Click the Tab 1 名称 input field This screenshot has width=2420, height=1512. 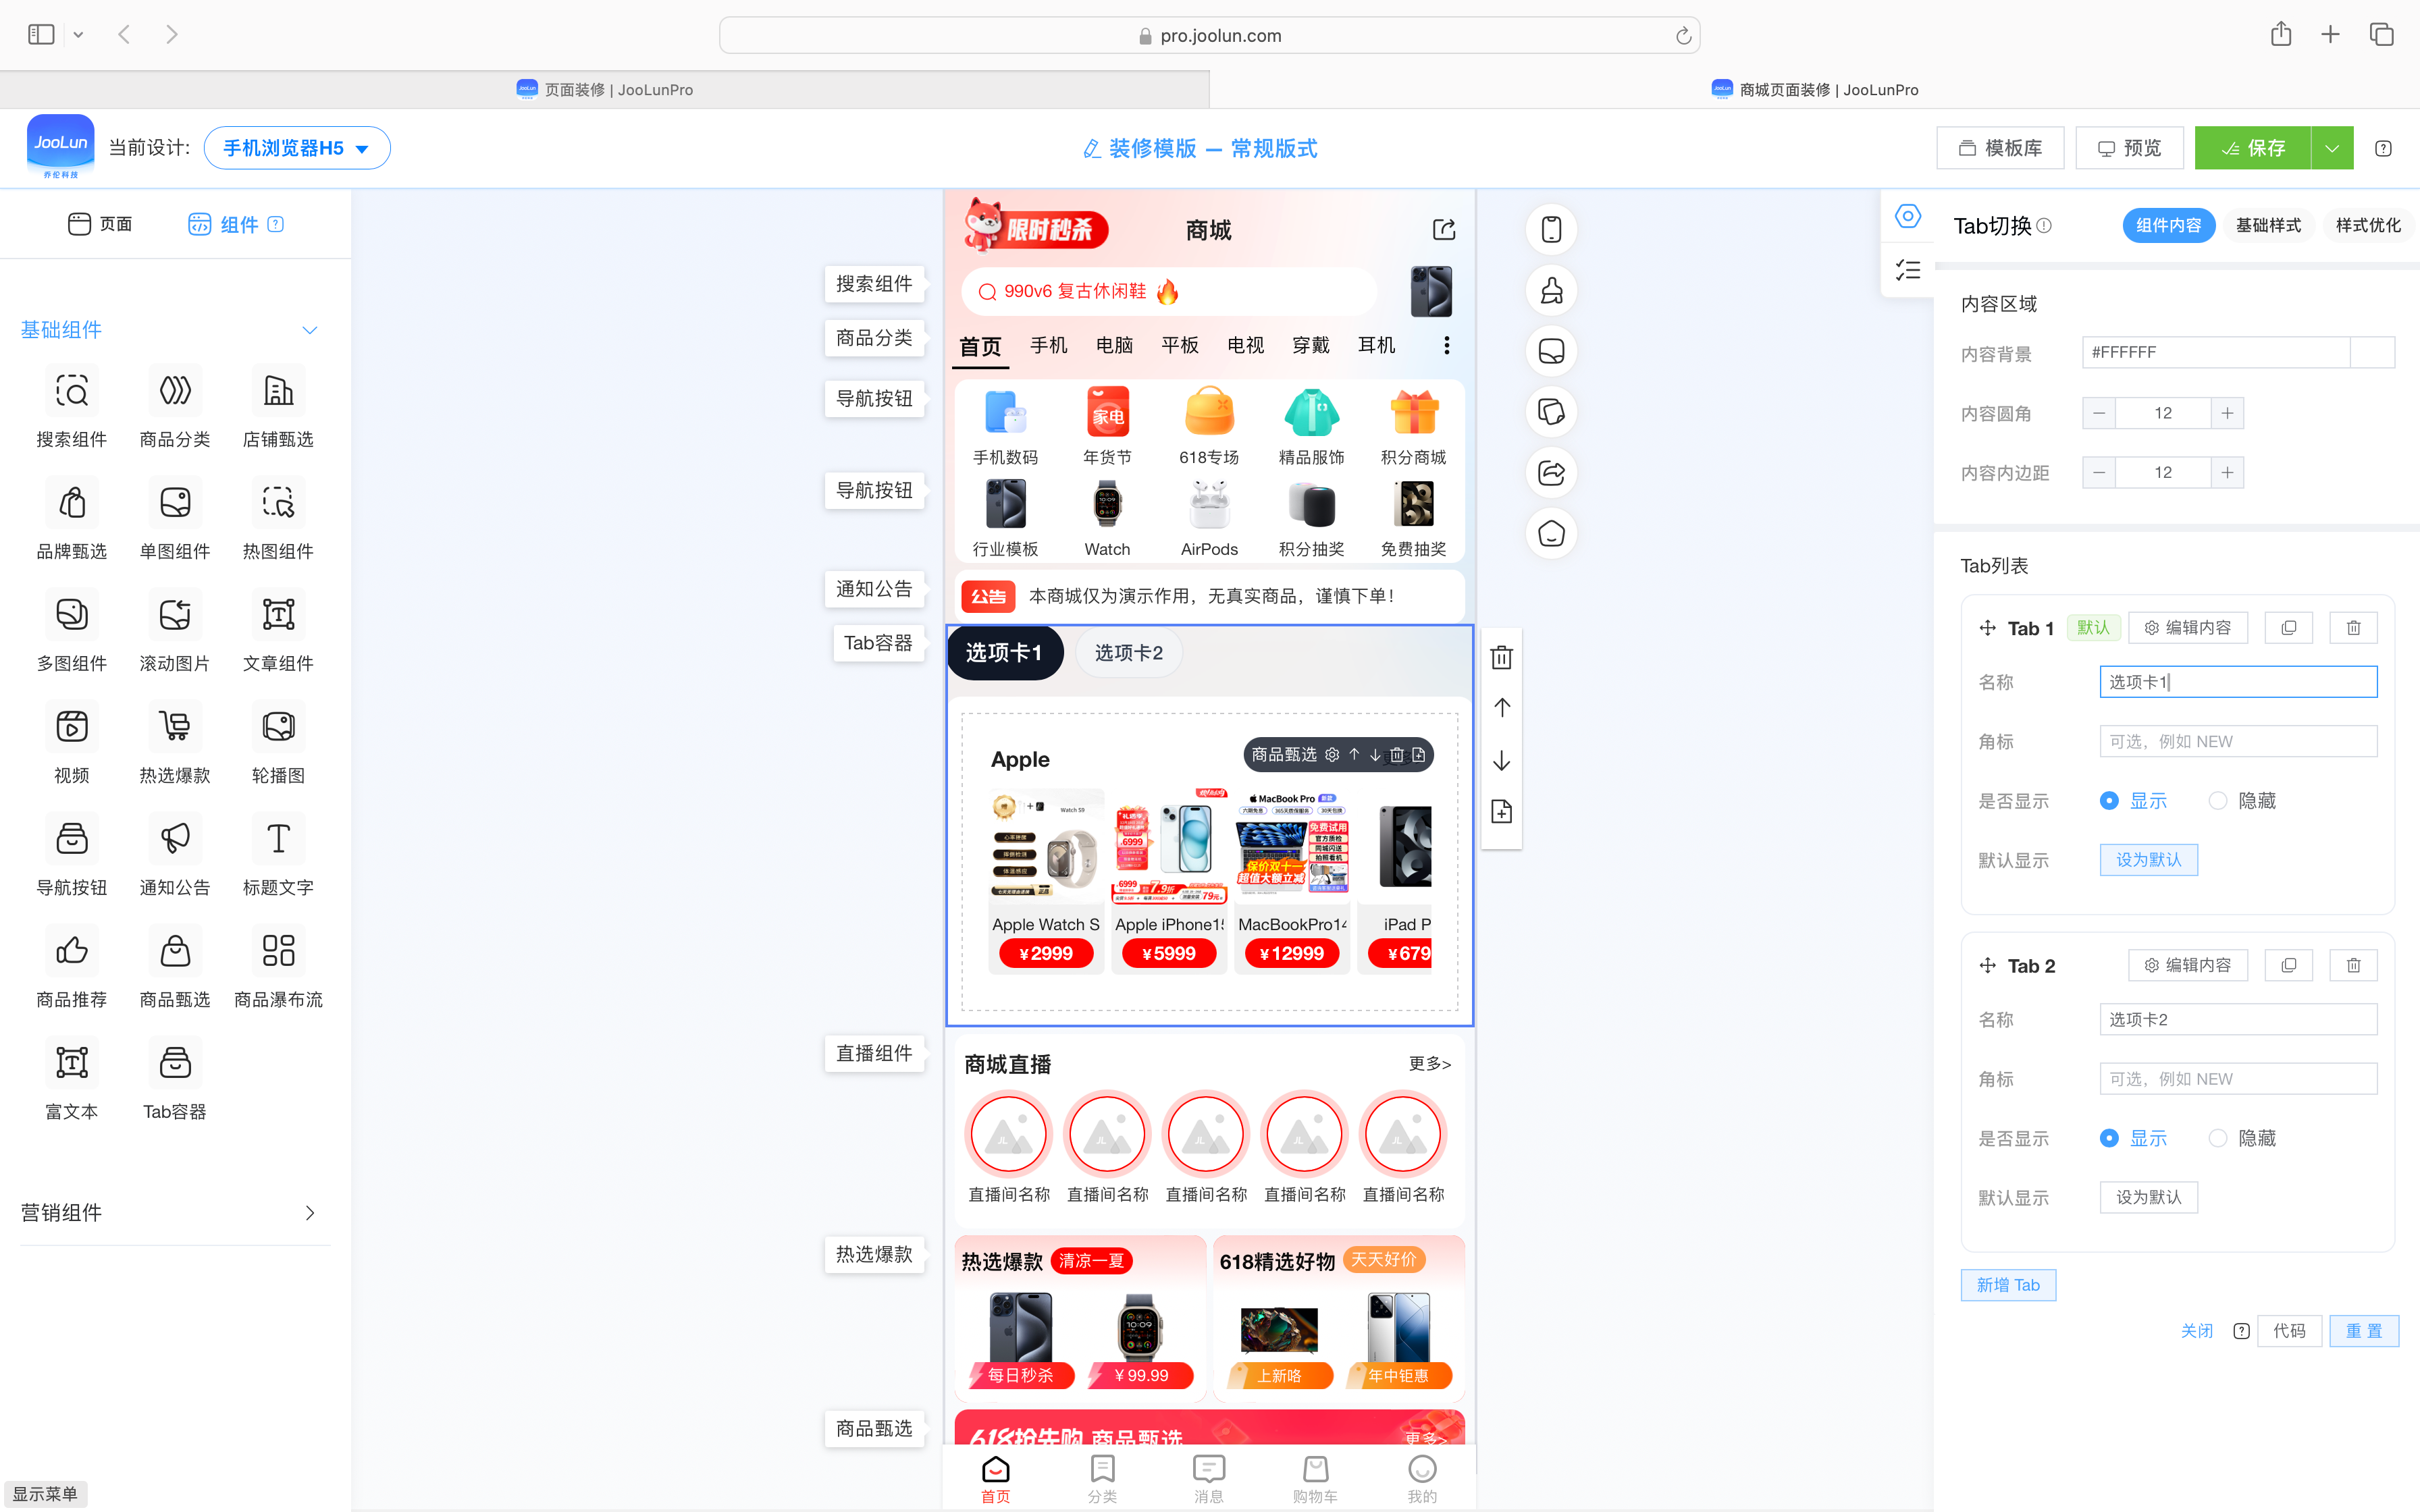coord(2238,683)
